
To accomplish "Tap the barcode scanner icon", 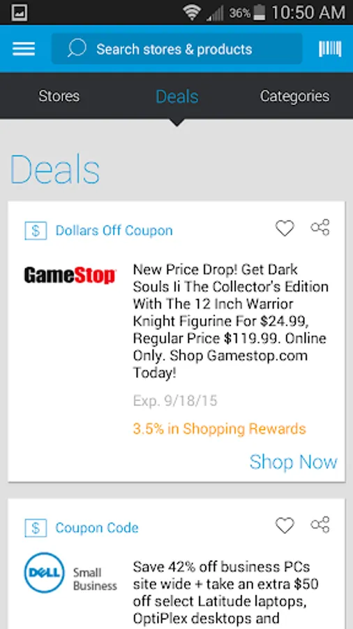I will click(330, 49).
